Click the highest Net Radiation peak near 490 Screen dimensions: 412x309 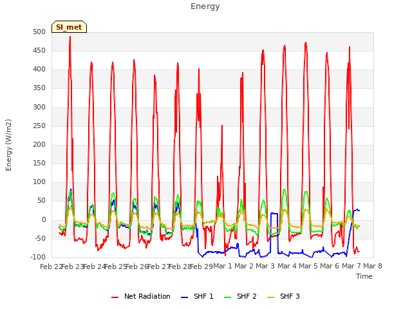(x=70, y=37)
